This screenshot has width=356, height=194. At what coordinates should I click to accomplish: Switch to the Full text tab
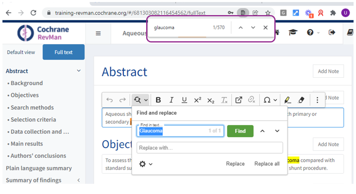tap(63, 52)
